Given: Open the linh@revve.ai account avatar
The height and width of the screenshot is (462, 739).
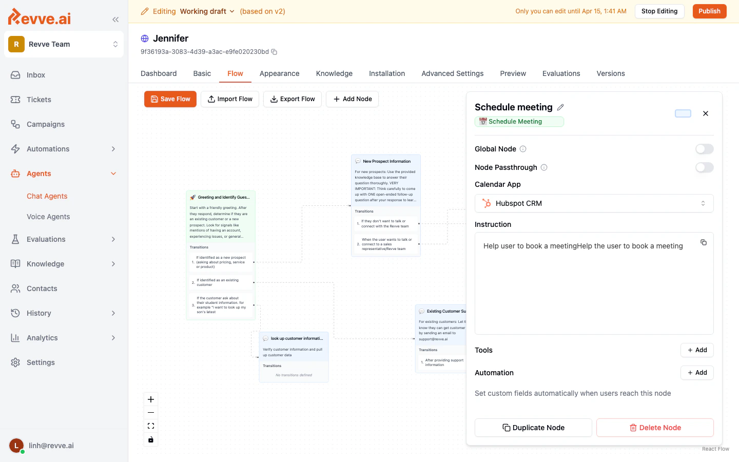Looking at the screenshot, I should (x=16, y=446).
